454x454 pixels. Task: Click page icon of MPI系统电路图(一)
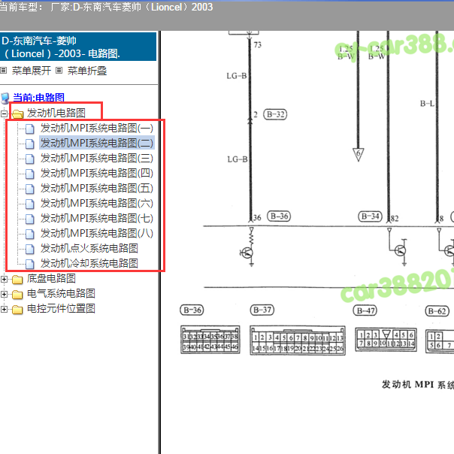tap(29, 129)
